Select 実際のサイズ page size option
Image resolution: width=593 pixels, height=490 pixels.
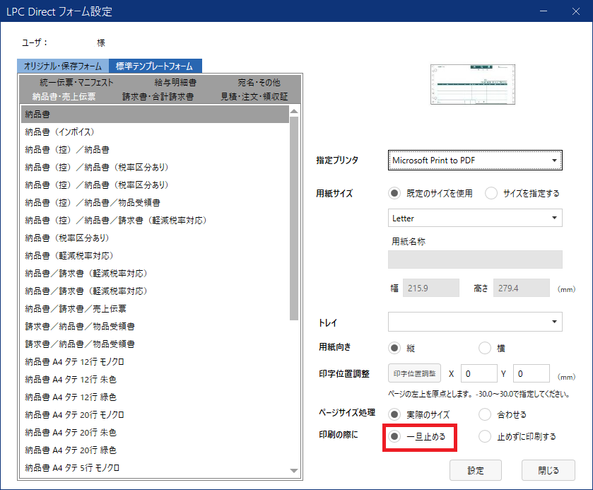tap(394, 414)
